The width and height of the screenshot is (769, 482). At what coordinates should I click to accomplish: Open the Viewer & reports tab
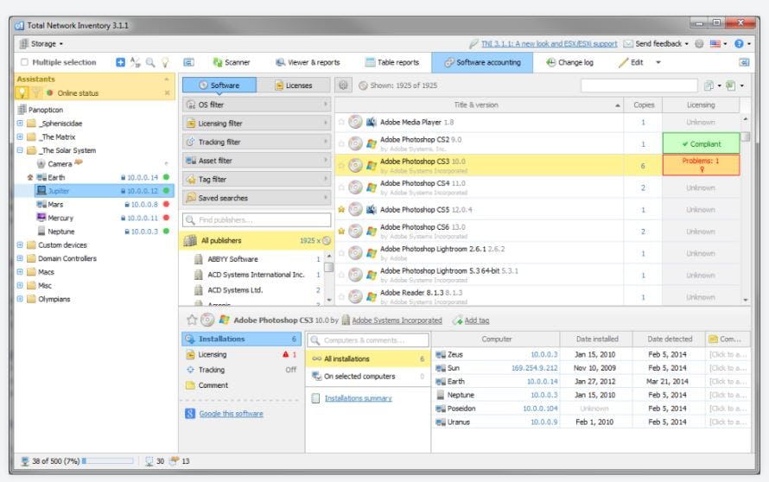click(308, 62)
